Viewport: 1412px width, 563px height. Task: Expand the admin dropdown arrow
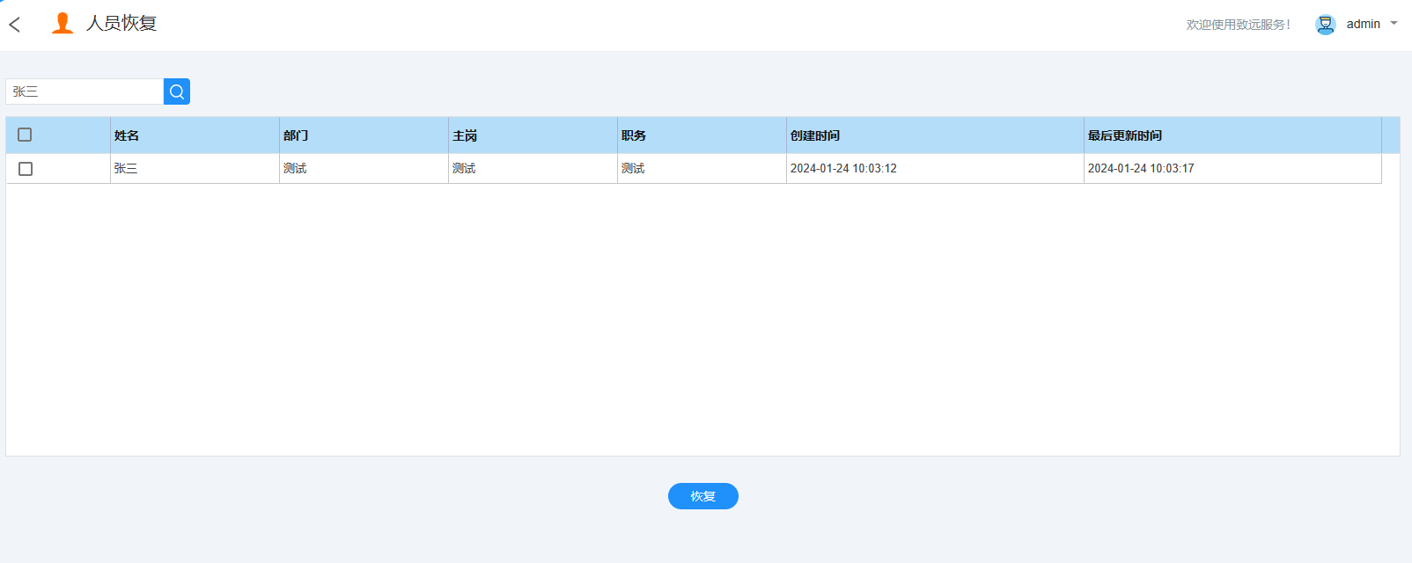tap(1394, 24)
